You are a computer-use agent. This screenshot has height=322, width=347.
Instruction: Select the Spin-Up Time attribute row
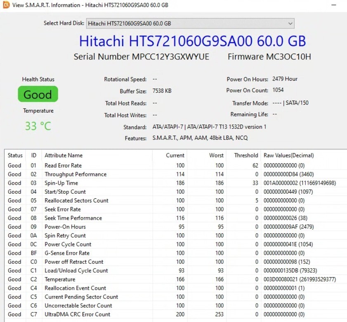pyautogui.click(x=176, y=183)
